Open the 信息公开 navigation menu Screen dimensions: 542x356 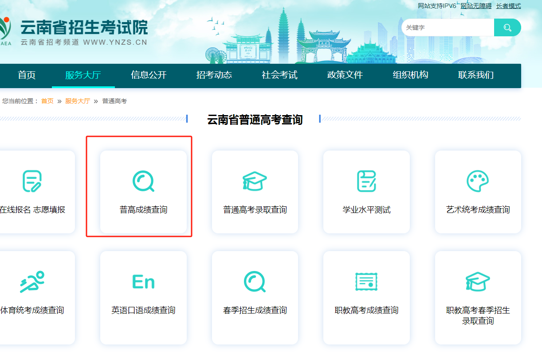pyautogui.click(x=149, y=75)
